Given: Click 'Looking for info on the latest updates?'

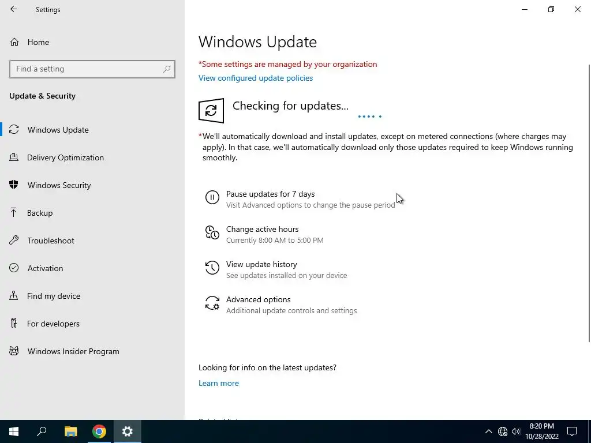Looking at the screenshot, I should coord(267,367).
